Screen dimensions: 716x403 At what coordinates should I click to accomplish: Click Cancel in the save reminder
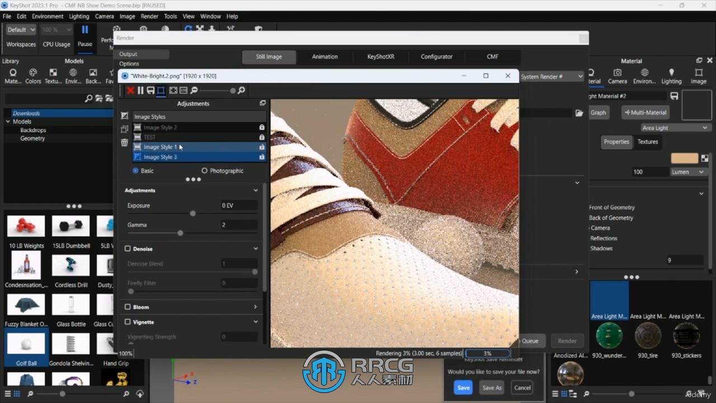click(522, 388)
